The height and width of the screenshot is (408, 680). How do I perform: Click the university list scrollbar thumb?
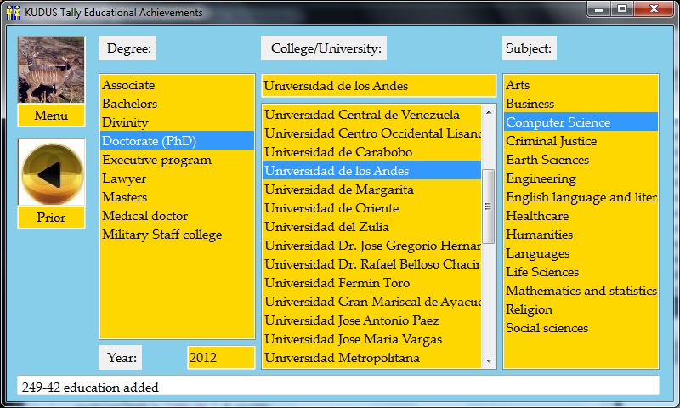coord(489,206)
